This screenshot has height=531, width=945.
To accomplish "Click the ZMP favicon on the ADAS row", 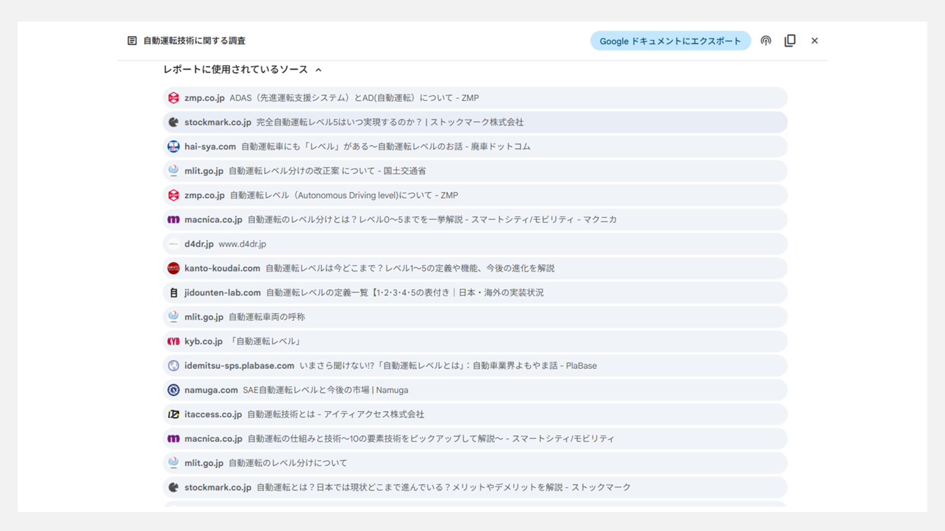I will pos(173,98).
